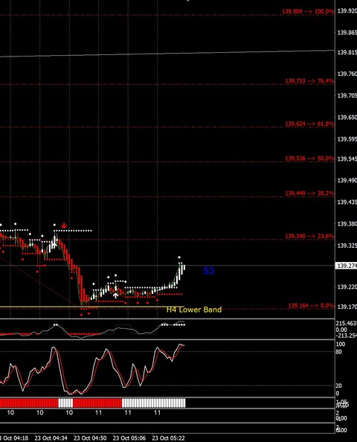Select the '139.449 --> 38.2%' Fibonacci label

(x=309, y=193)
